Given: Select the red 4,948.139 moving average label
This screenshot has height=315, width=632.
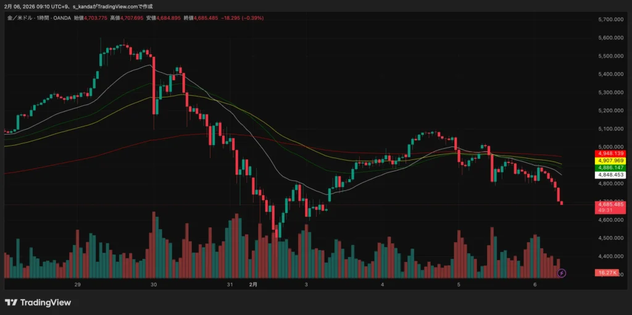Looking at the screenshot, I should pyautogui.click(x=610, y=153).
